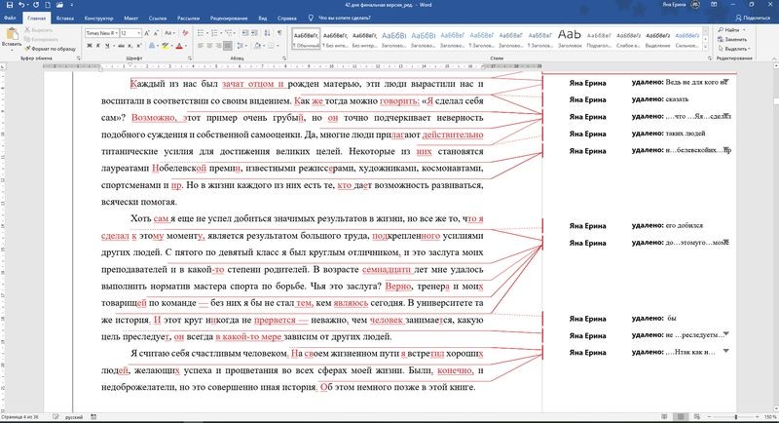Move the zoom slider in the status bar
This screenshot has height=423, width=779.
point(736,417)
